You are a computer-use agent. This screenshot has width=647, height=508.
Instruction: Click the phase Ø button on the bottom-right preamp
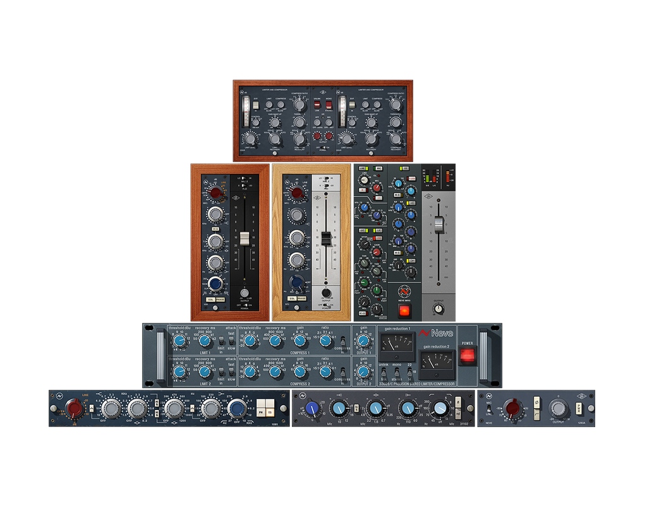coord(537,403)
